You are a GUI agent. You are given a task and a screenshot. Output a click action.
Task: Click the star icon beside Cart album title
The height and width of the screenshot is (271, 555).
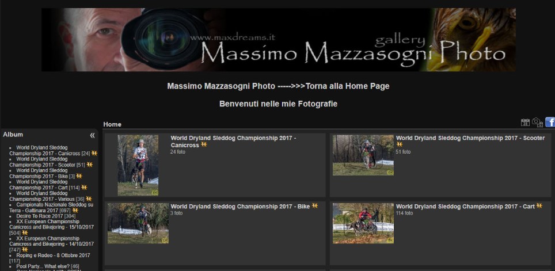click(539, 206)
